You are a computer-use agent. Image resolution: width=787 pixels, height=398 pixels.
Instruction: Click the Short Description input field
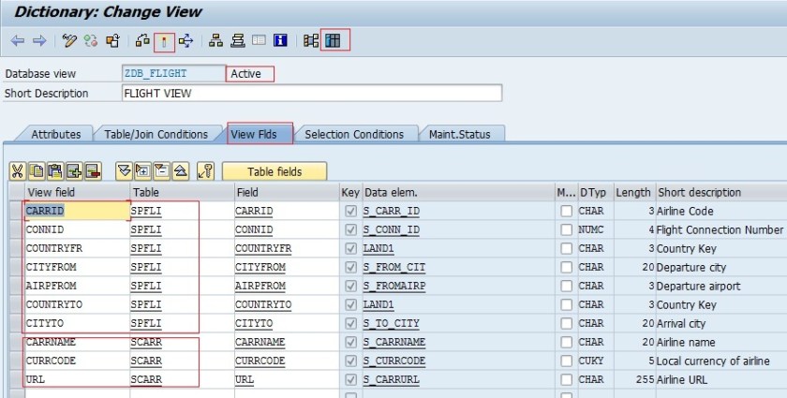(x=312, y=94)
